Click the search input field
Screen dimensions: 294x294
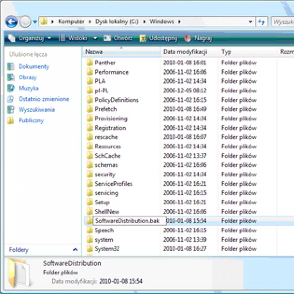[283, 22]
